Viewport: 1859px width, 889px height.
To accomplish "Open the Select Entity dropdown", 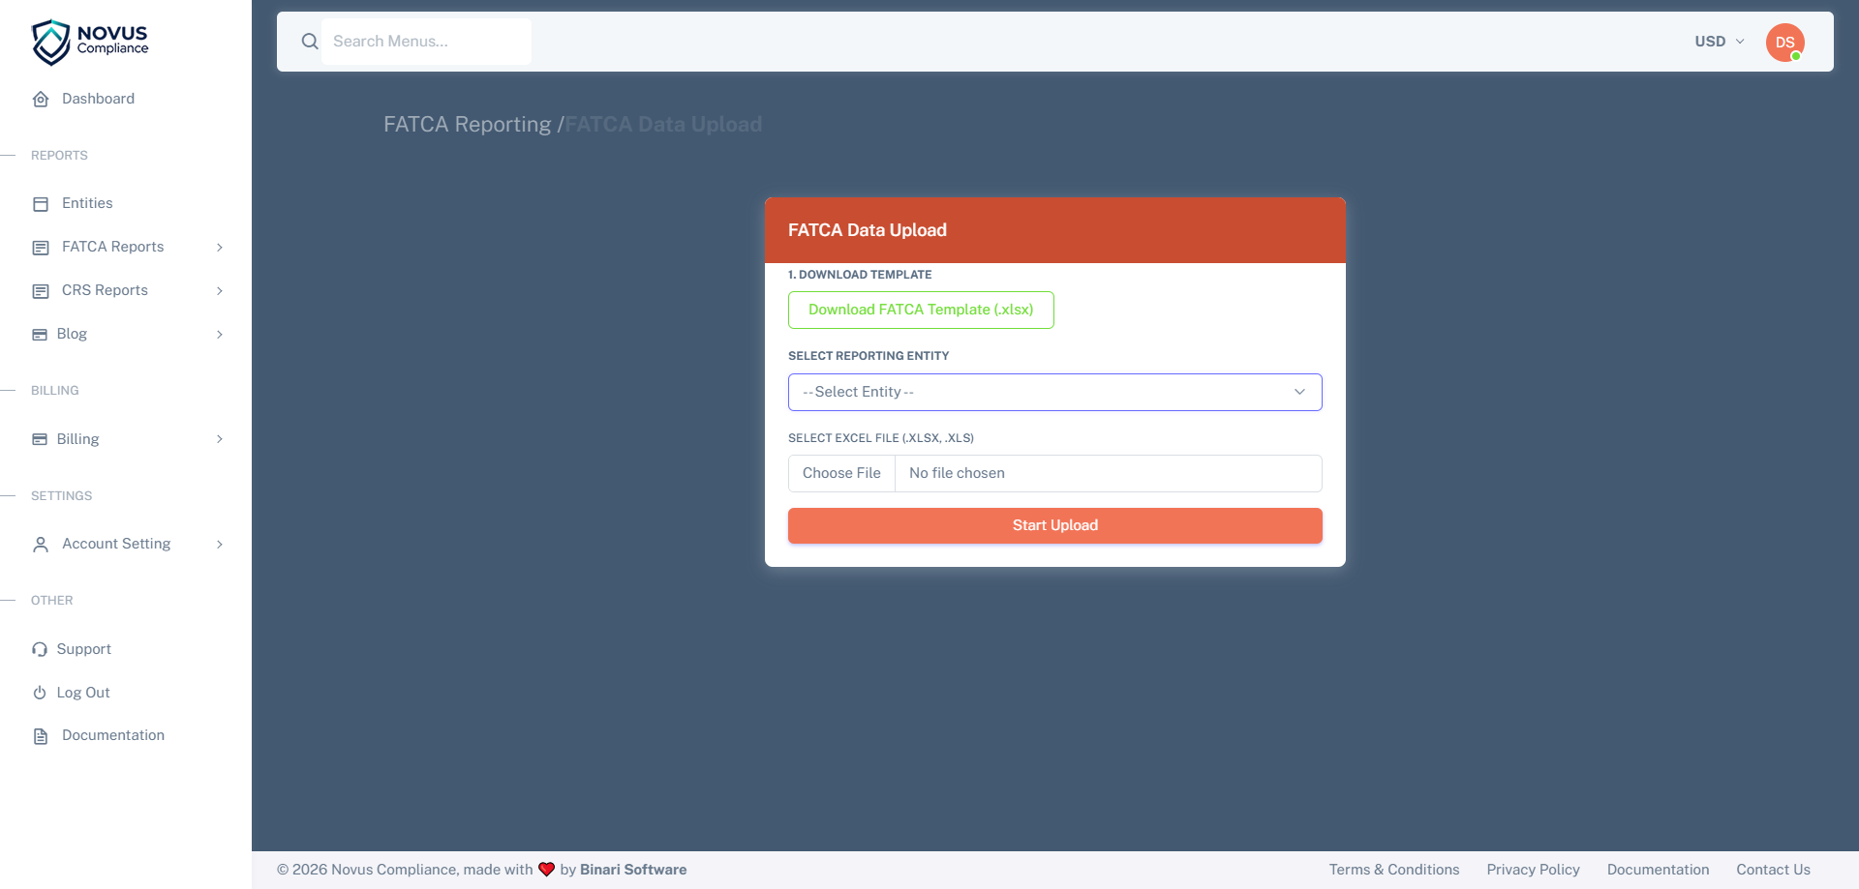I will pos(1054,392).
